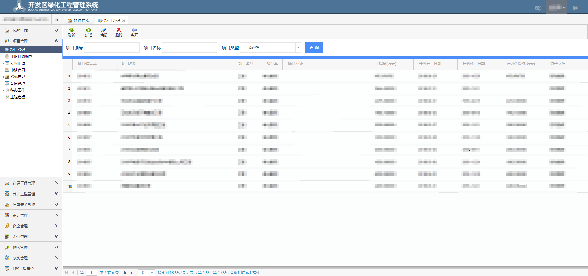Switch to the 欢迎首页 tab
This screenshot has height=276, width=588.
79,21
